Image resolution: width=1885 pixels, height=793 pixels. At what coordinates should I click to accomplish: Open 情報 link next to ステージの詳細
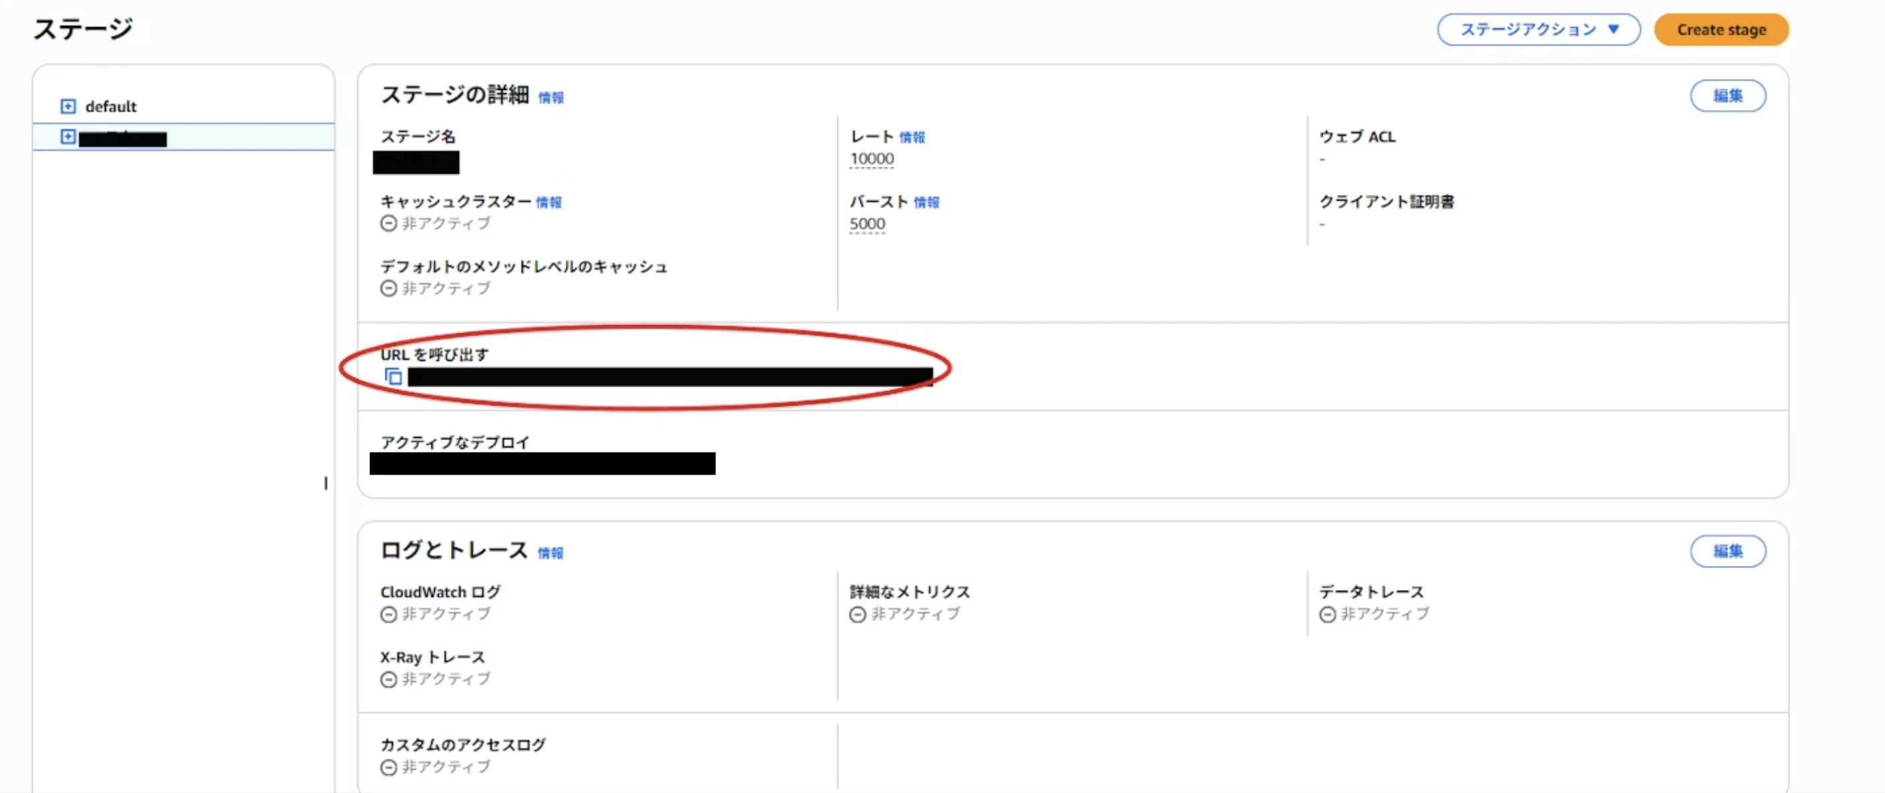551,98
